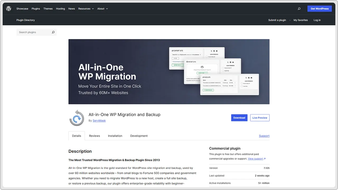Click the Description heading
Viewport: 338px width, 190px height.
80,151
